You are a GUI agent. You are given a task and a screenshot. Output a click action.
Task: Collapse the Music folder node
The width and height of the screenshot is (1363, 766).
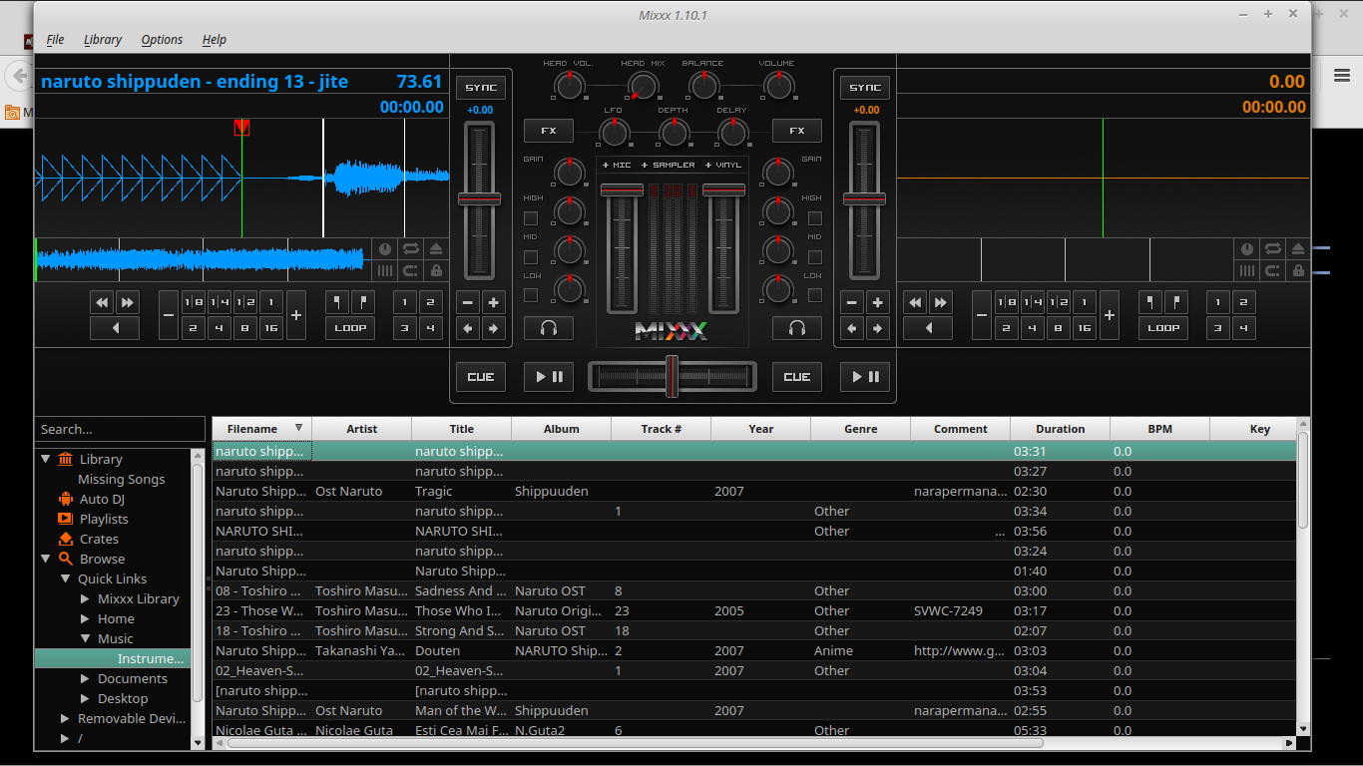pyautogui.click(x=85, y=638)
